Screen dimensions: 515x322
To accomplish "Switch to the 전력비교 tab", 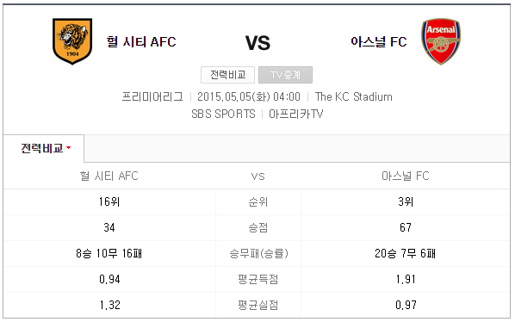I will coord(44,148).
